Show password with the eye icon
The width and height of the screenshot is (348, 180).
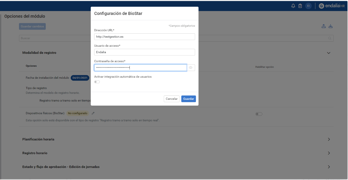(191, 68)
